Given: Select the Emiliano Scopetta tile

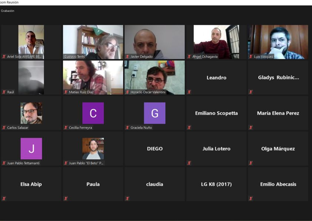Looking at the screenshot, I should pos(216,113).
